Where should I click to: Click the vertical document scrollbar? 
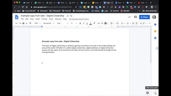[x=151, y=45]
